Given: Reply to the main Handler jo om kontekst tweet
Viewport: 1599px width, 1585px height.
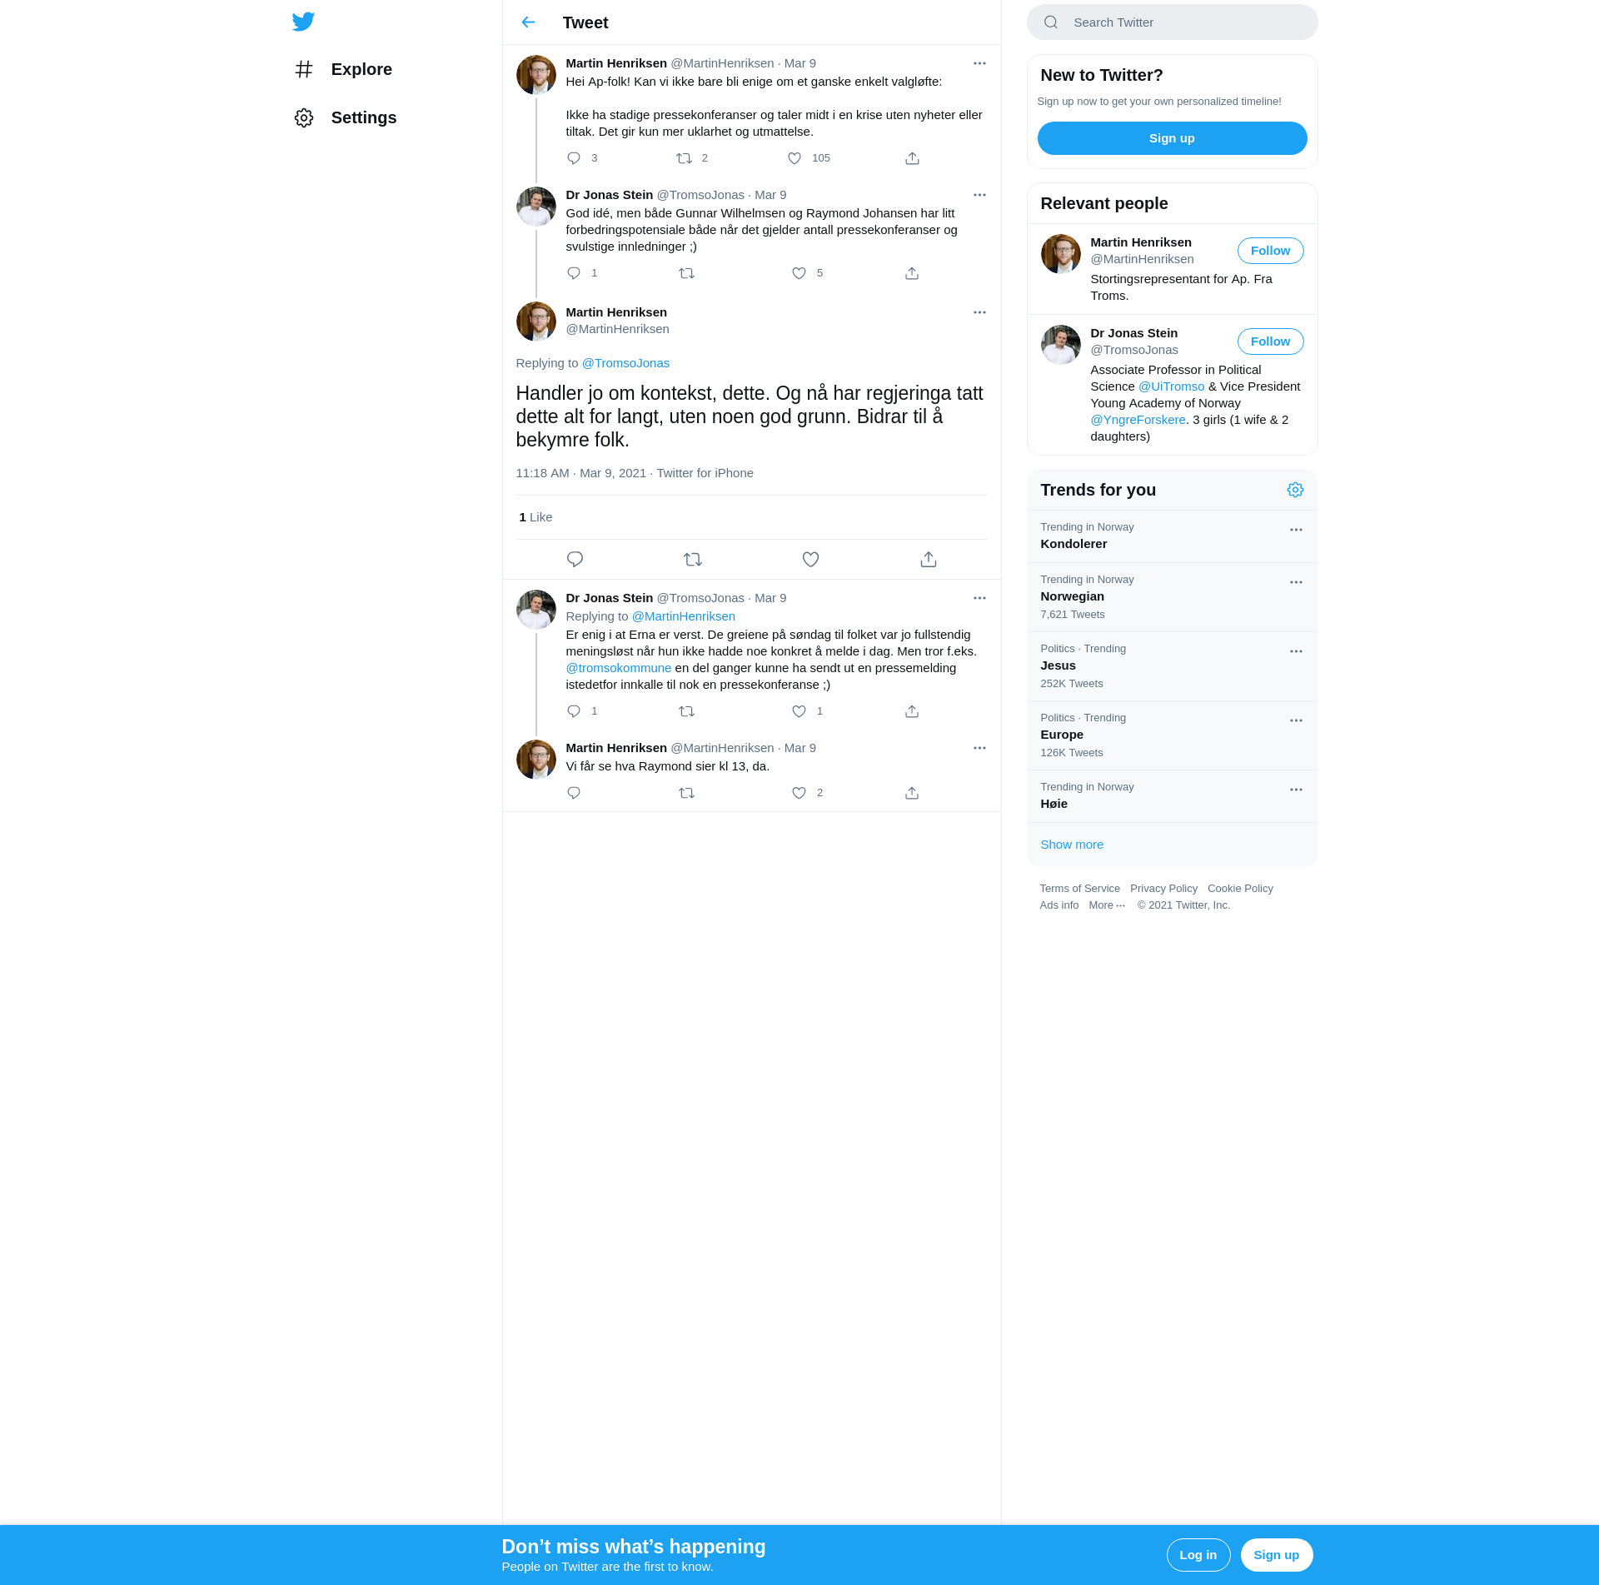Looking at the screenshot, I should coord(575,560).
